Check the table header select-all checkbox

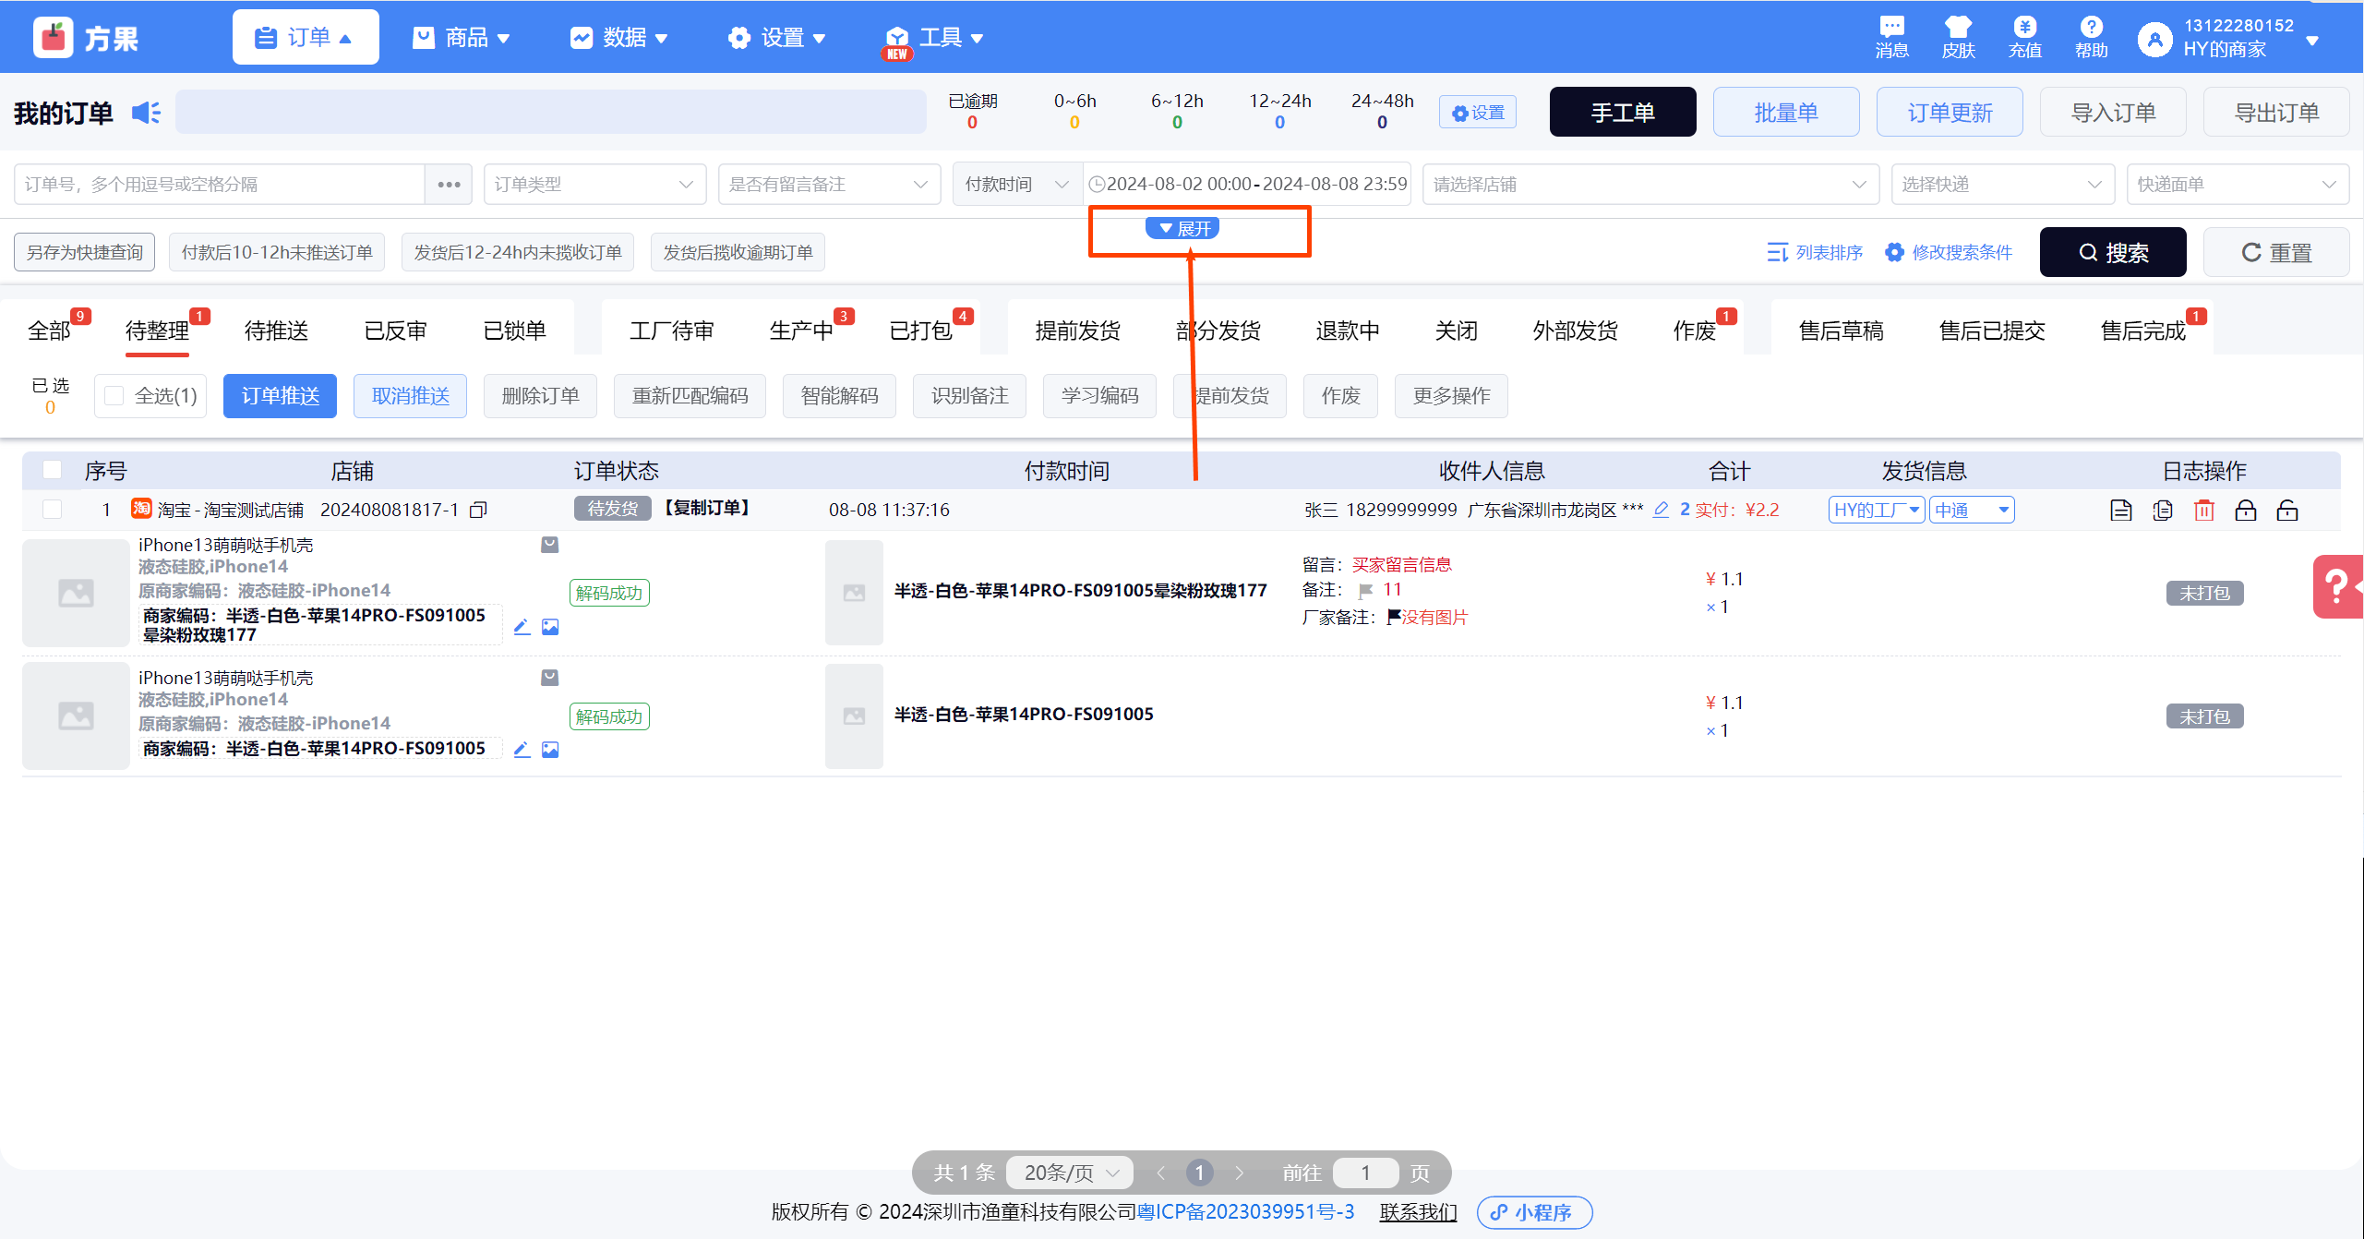53,470
